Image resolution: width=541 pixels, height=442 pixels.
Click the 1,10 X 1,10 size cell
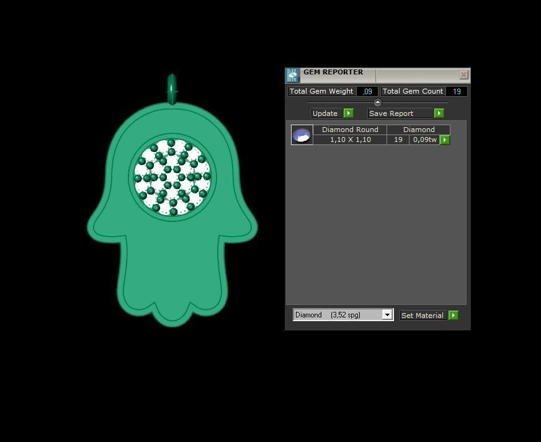pos(350,139)
